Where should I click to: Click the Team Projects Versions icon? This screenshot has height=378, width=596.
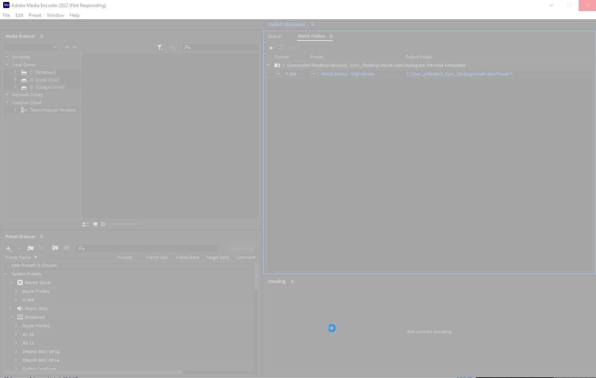24,110
